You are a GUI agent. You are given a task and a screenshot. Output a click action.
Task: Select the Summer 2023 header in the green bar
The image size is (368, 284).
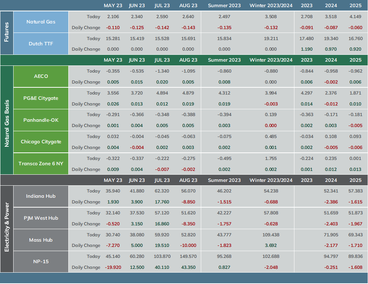pos(224,60)
